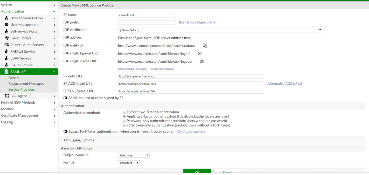The width and height of the screenshot is (369, 175).
Task: Open the Format Persistent dropdown
Action: 129,163
